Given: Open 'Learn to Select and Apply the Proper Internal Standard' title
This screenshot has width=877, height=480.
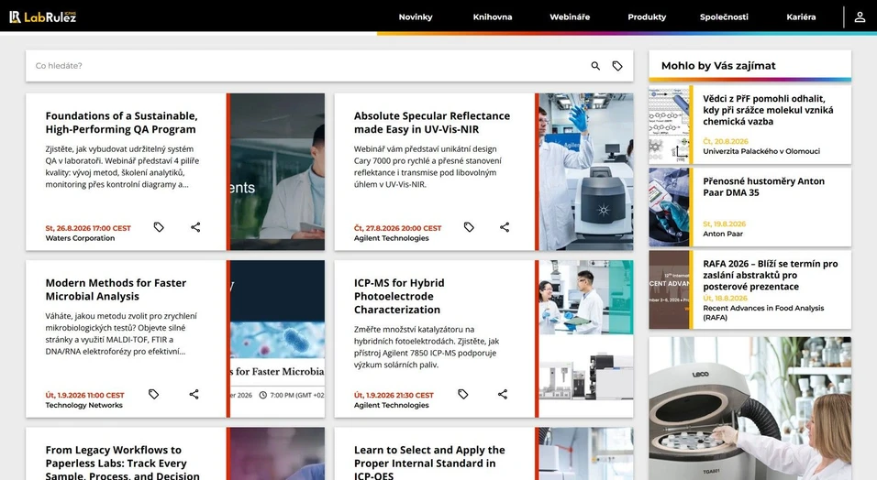Looking at the screenshot, I should [x=429, y=463].
